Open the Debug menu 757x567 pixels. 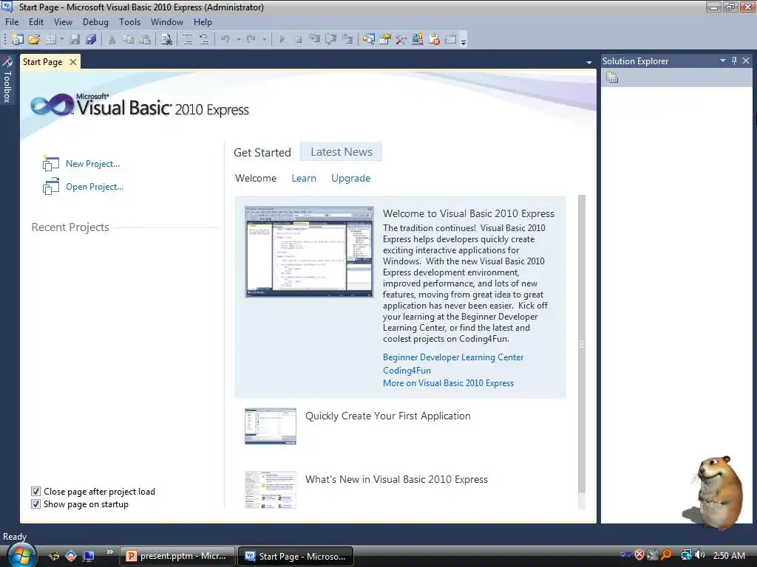[95, 22]
